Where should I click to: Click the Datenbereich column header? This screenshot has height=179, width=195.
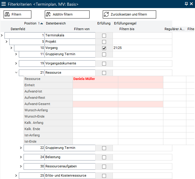point(56,23)
